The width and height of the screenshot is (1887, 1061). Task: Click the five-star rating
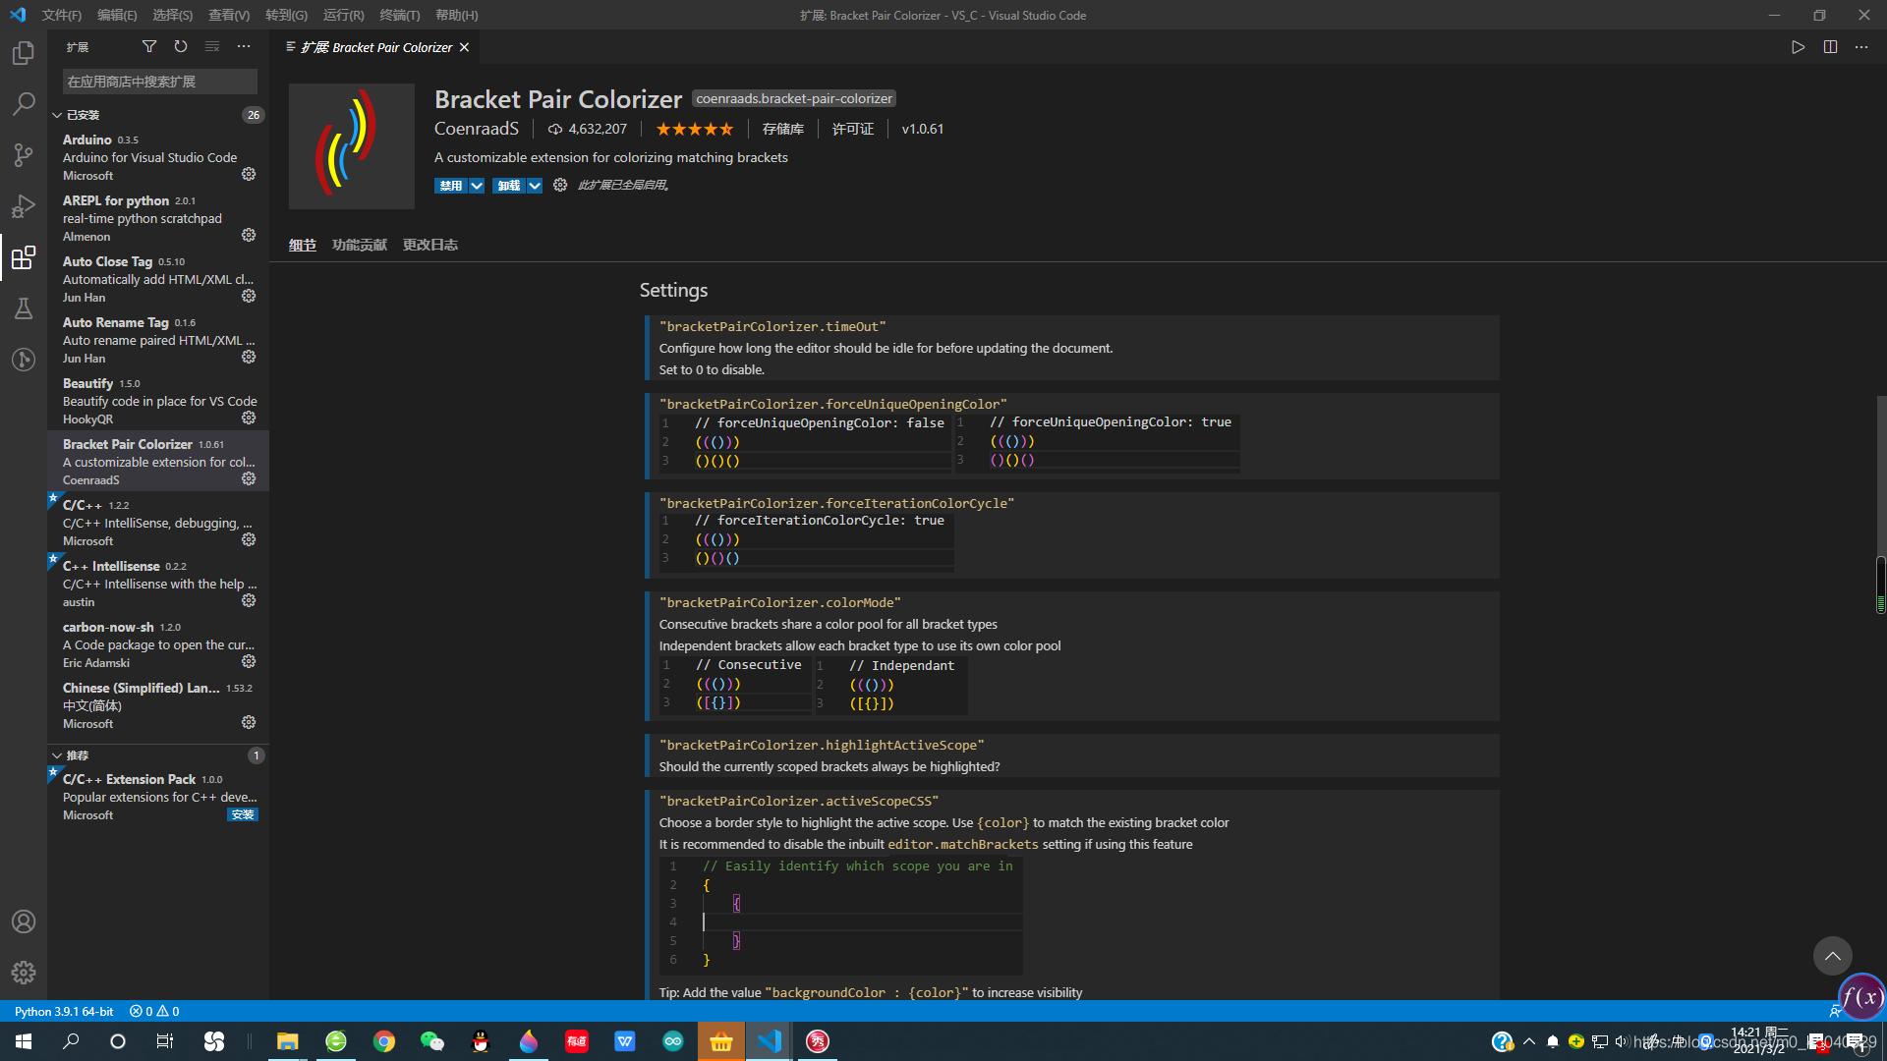[695, 129]
